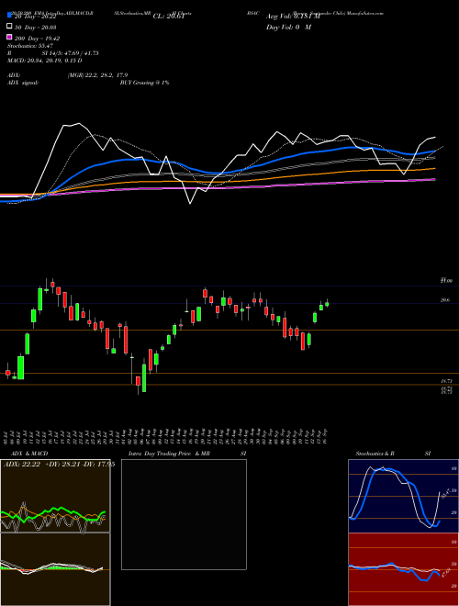Screen dimensions: 459x606
Task: Click the lowest green candlestick in early August
Action: 144,377
